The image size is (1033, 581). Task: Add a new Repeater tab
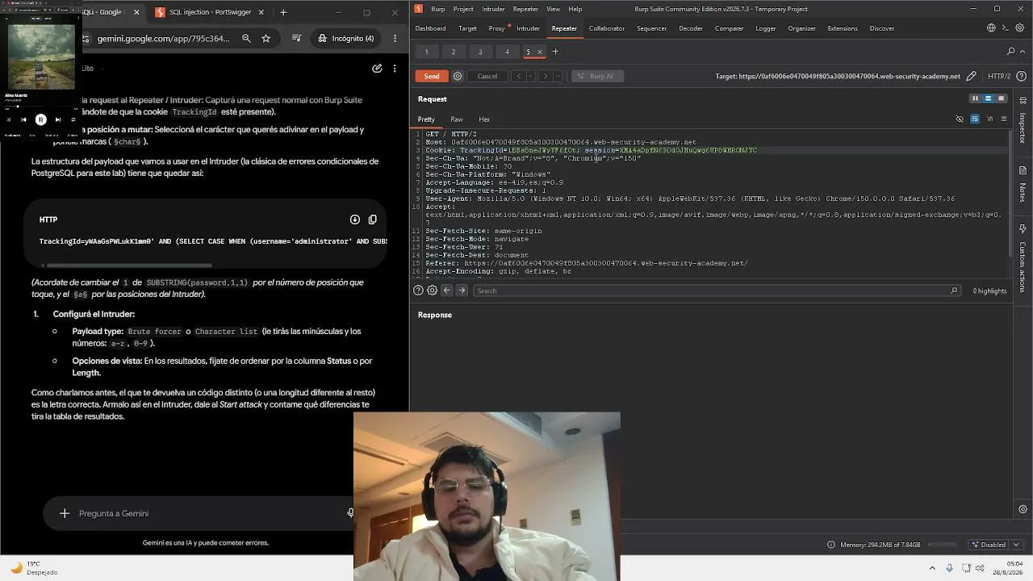555,52
